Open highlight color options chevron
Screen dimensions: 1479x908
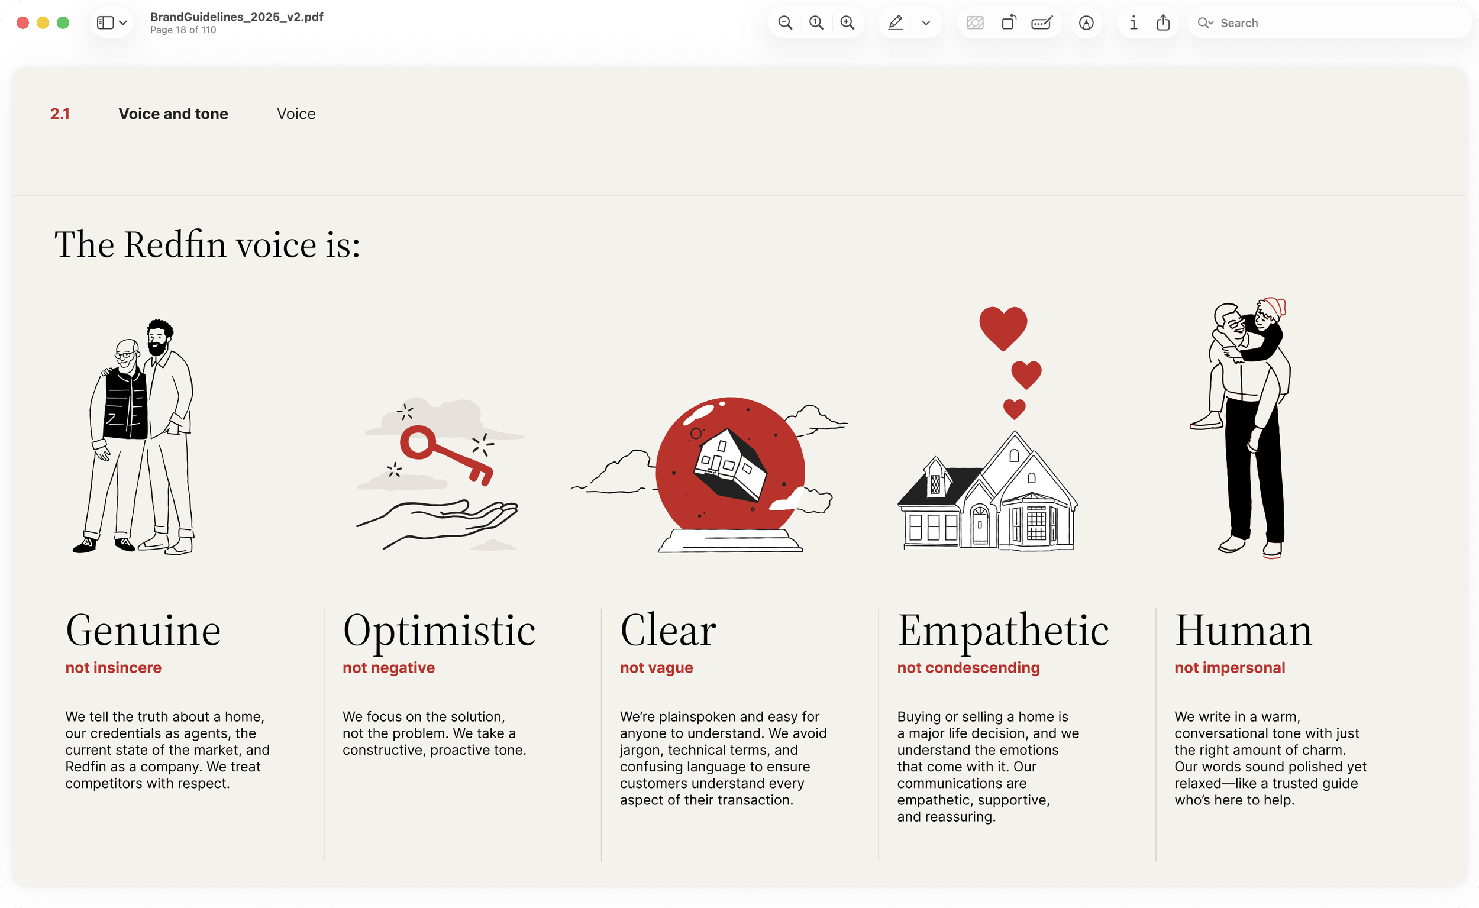pyautogui.click(x=926, y=23)
